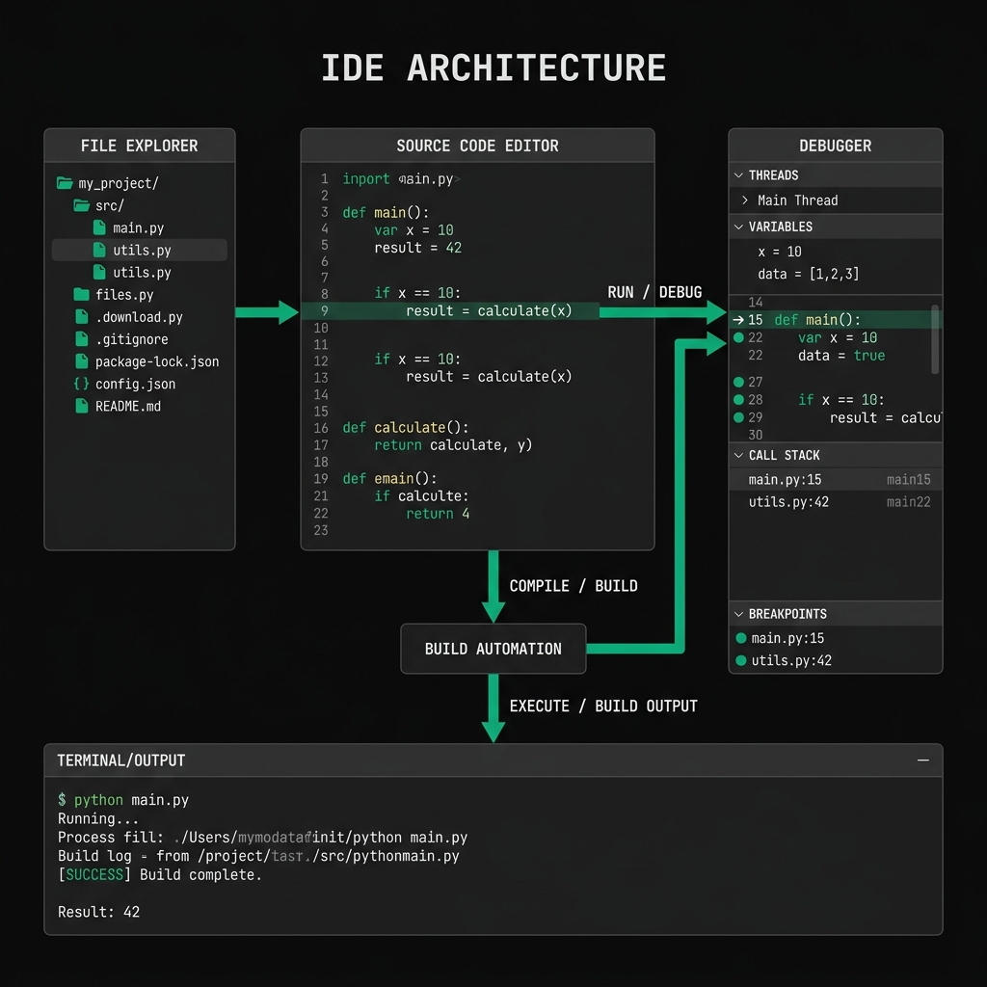
Task: Click editor line 3 'def main():'
Action: point(386,213)
